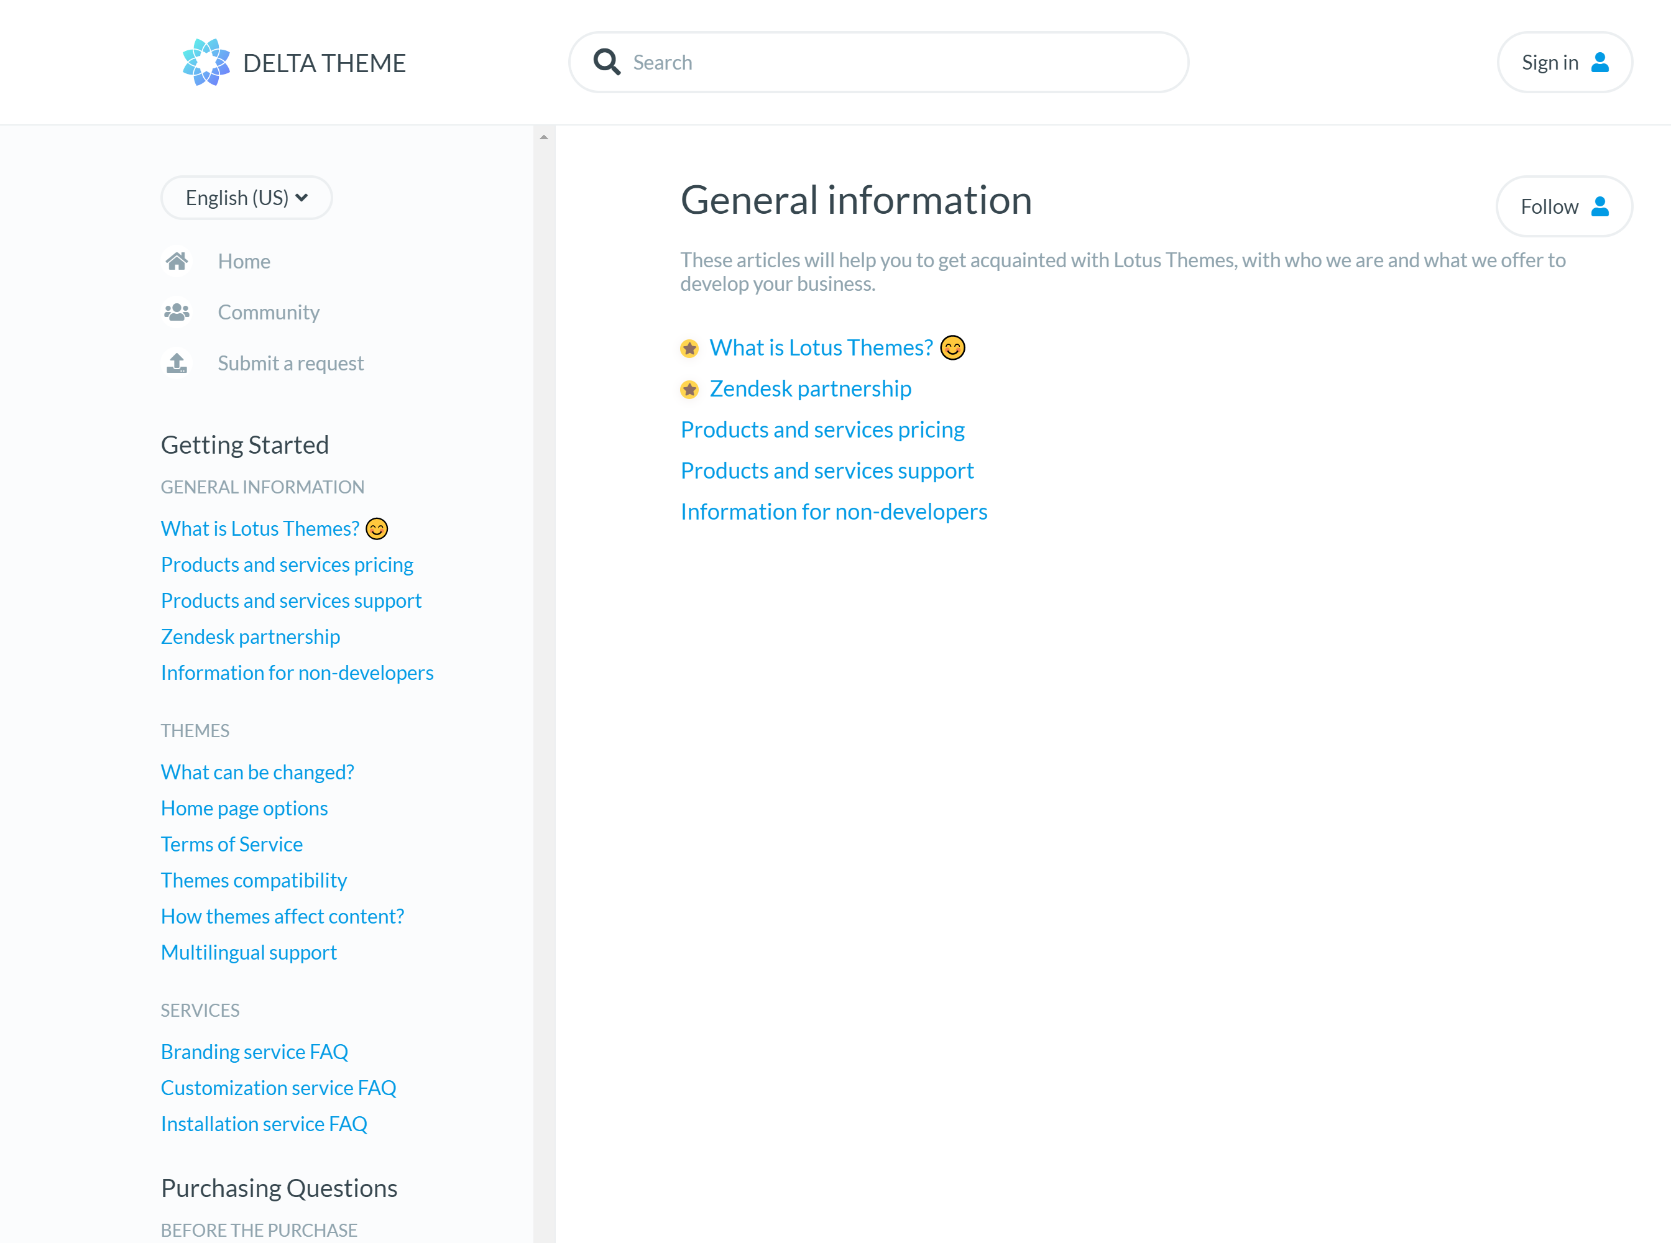Image resolution: width=1671 pixels, height=1243 pixels.
Task: Click the DELTA THEME title text
Action: tap(325, 63)
